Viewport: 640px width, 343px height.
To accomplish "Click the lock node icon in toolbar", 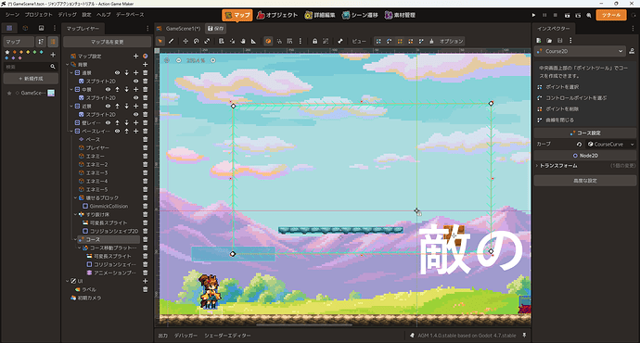I will pyautogui.click(x=314, y=41).
